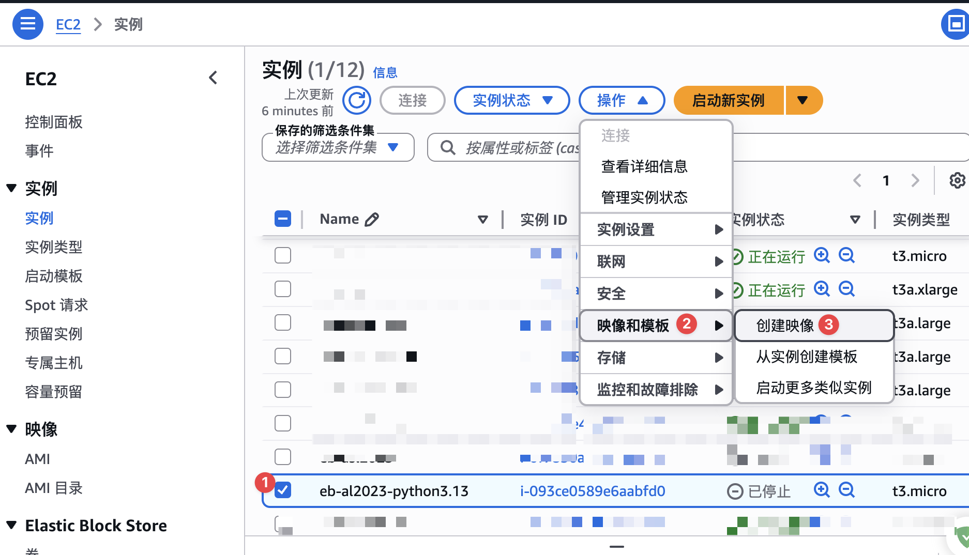
Task: Open 启动模板 in sidebar
Action: click(54, 276)
